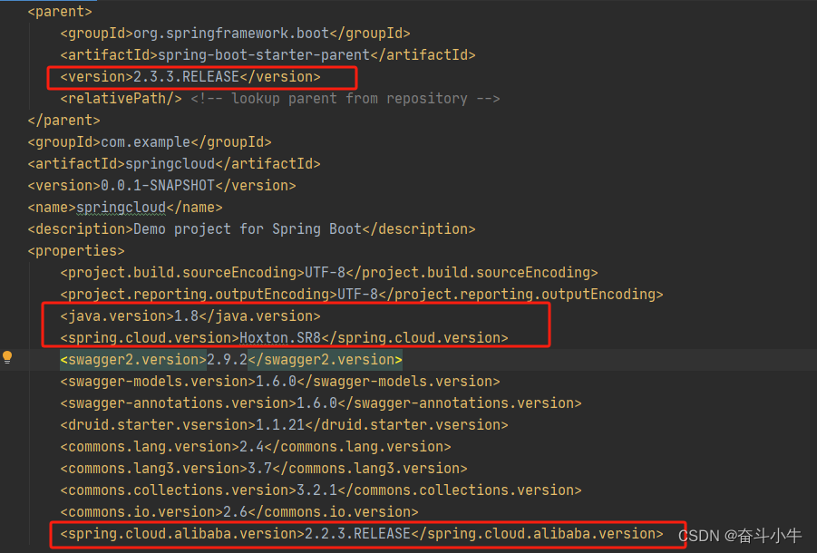The height and width of the screenshot is (553, 817).
Task: Click commons.collections.version 3.2.1 line
Action: click(320, 490)
